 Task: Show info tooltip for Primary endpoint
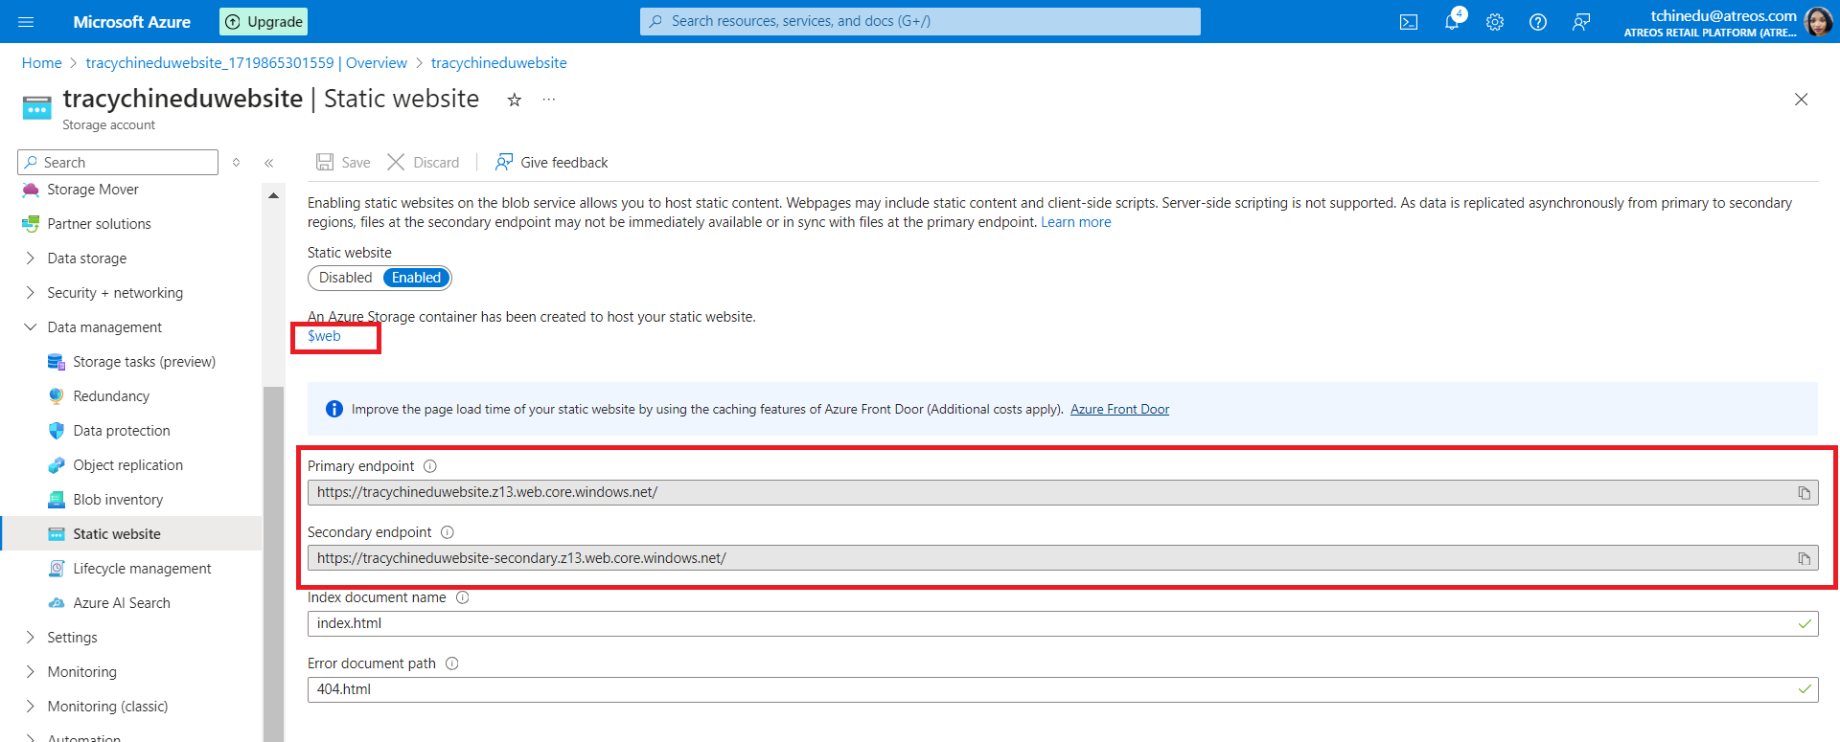(x=430, y=466)
